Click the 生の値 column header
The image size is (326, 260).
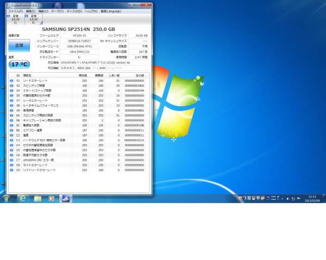140,76
